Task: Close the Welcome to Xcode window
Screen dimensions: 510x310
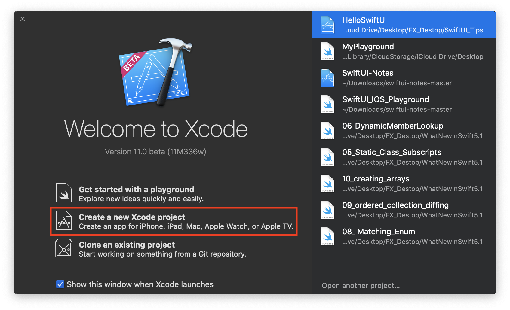Action: coord(23,19)
